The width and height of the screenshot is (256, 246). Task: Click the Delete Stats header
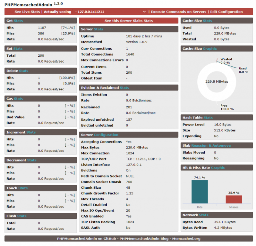point(41,71)
